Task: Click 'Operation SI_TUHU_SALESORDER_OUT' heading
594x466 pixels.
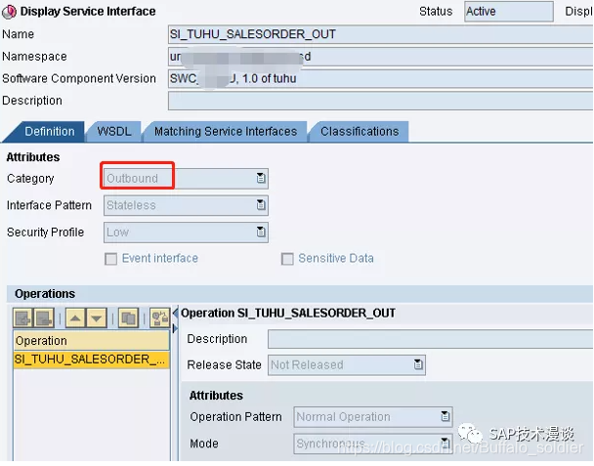Action: pos(288,314)
